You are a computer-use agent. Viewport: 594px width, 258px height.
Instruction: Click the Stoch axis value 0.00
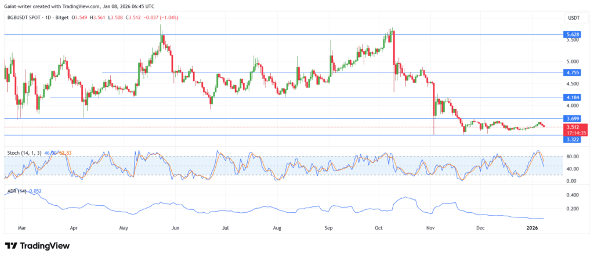(571, 181)
